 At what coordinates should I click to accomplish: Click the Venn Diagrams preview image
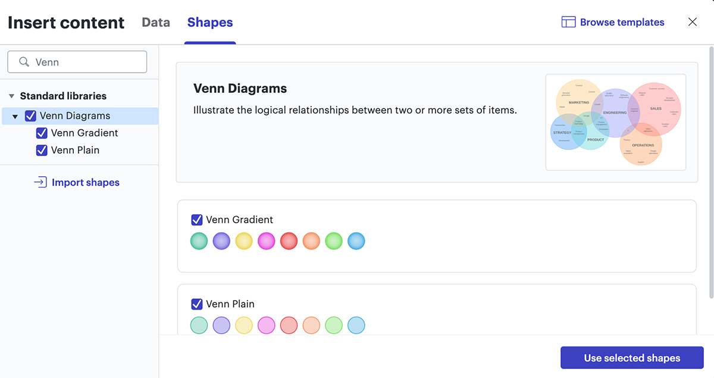coord(616,121)
